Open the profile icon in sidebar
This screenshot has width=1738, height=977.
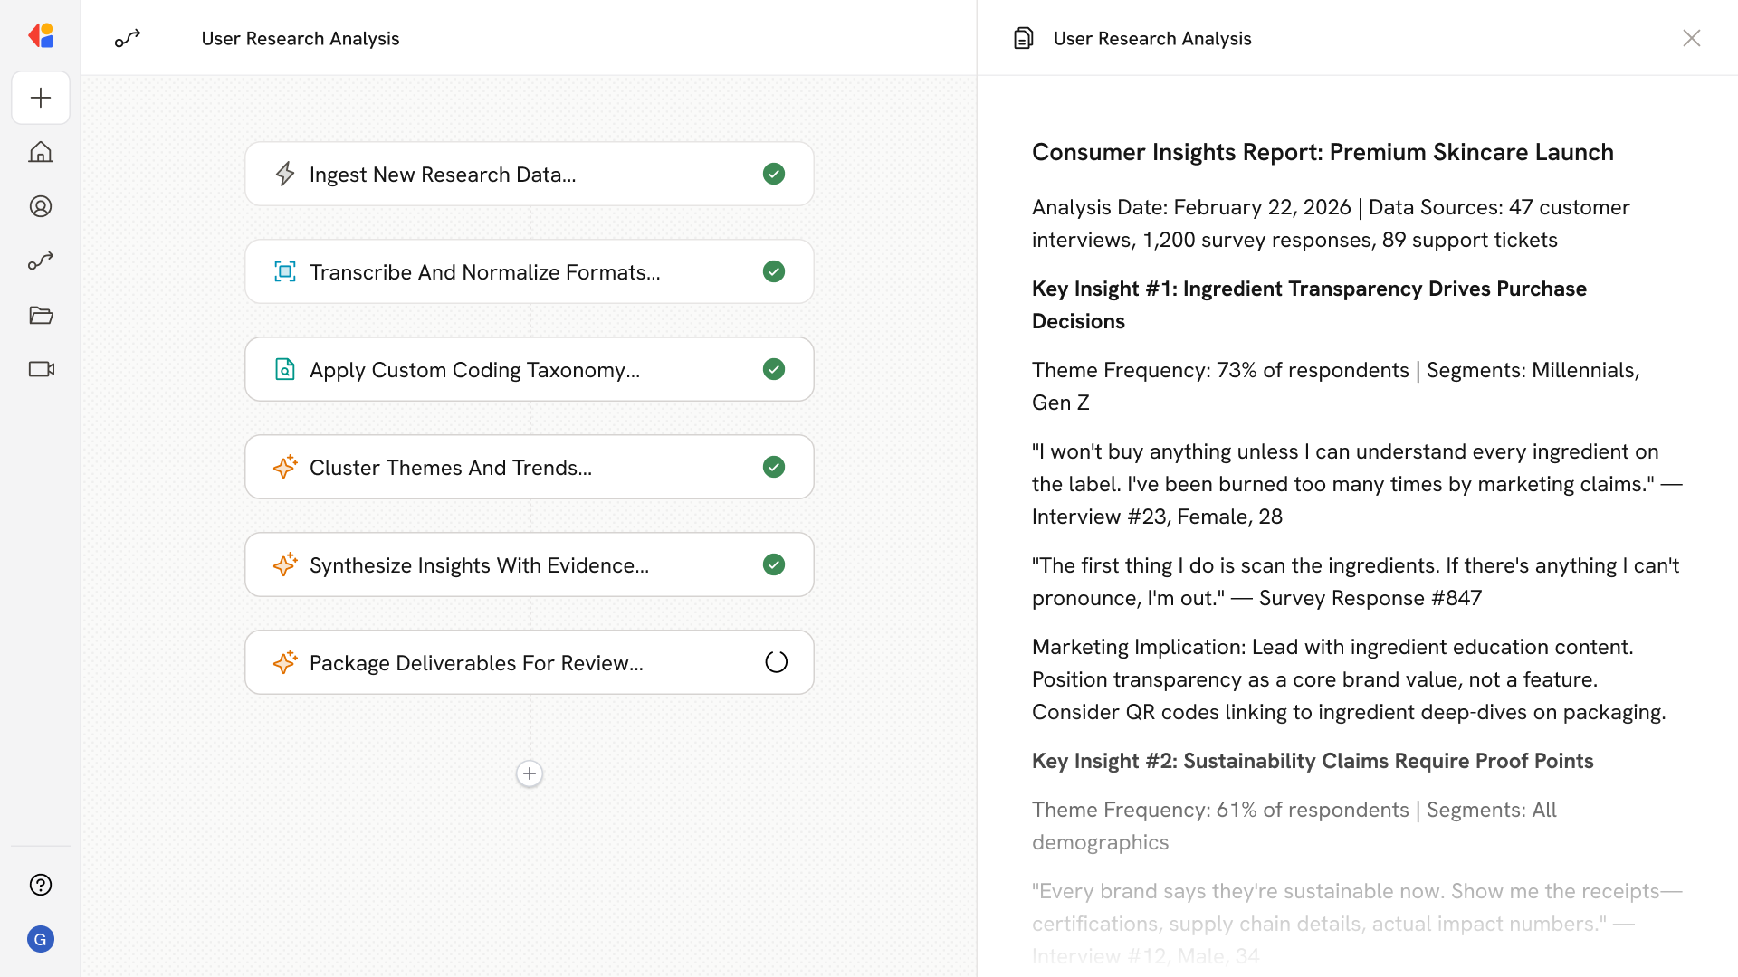41,206
